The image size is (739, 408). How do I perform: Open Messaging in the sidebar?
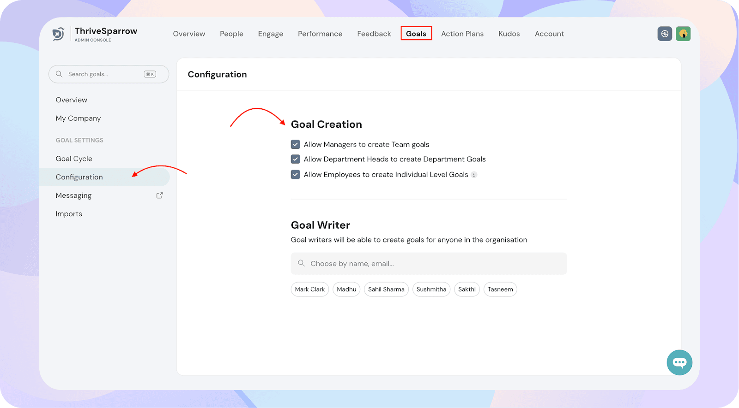click(x=73, y=195)
